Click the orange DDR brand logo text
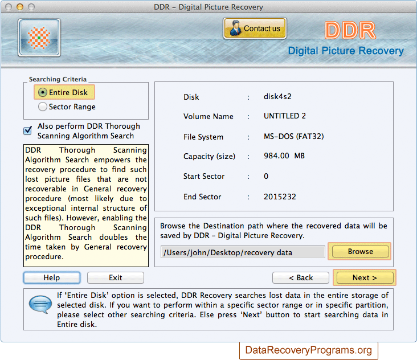The image size is (417, 360). click(x=349, y=31)
